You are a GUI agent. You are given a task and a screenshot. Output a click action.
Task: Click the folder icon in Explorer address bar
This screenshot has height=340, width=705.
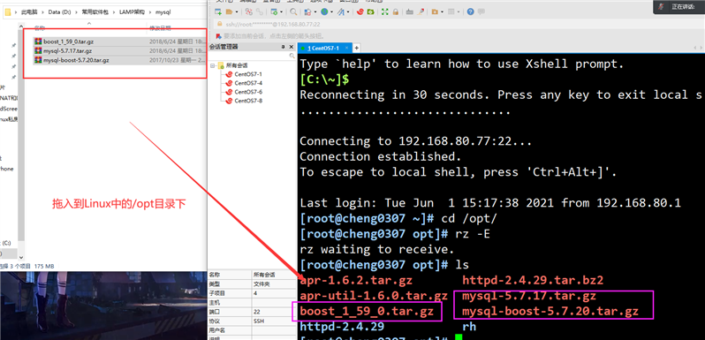(x=8, y=12)
